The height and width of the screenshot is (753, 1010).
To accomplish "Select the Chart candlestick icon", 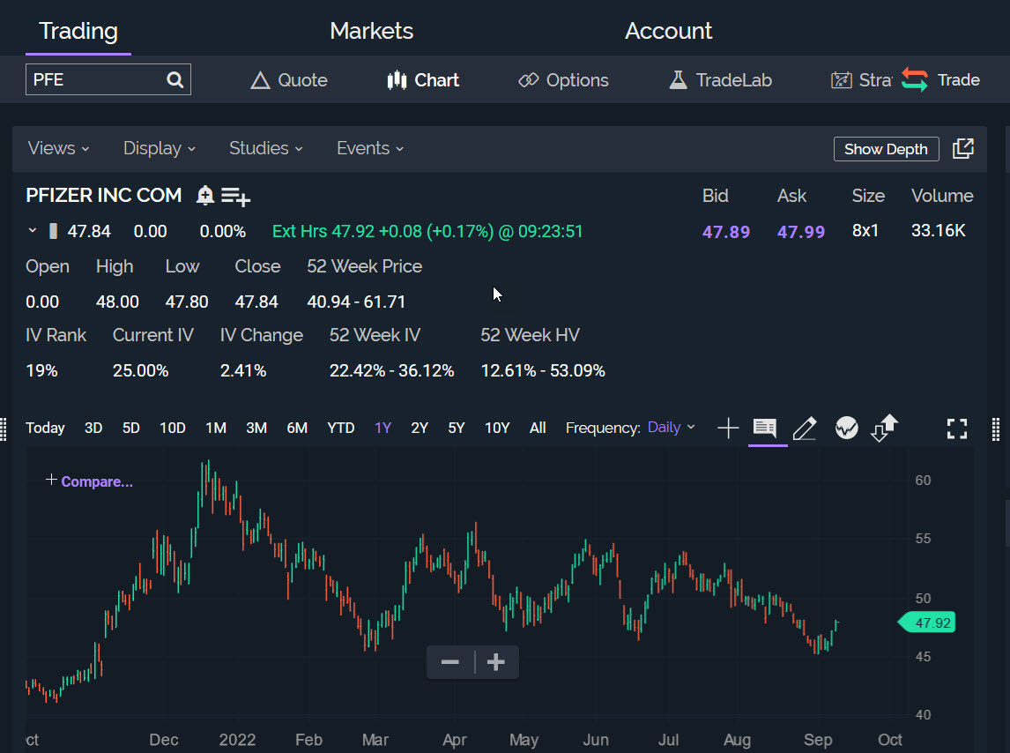I will pos(397,80).
